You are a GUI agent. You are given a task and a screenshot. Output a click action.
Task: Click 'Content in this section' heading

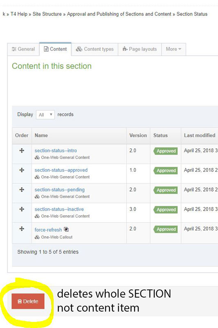pyautogui.click(x=52, y=66)
